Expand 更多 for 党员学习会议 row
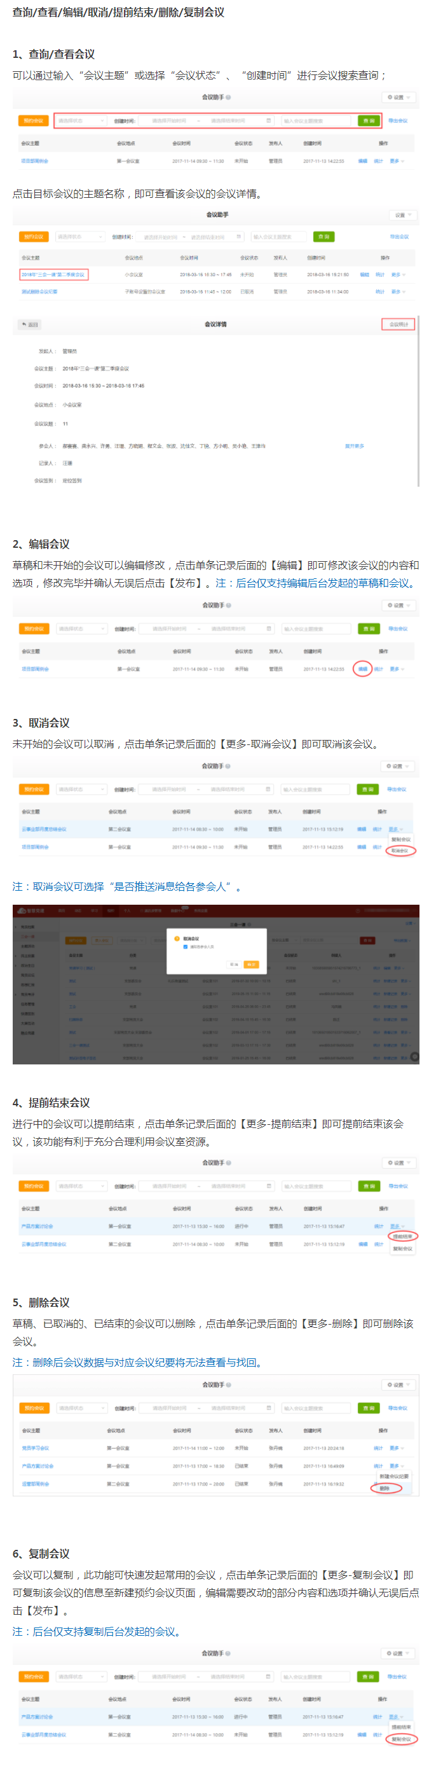436x1777 pixels. (397, 1448)
